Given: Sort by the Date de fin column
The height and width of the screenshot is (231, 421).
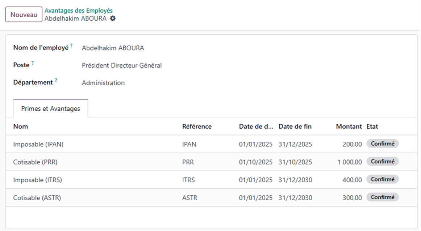Looking at the screenshot, I should point(295,127).
